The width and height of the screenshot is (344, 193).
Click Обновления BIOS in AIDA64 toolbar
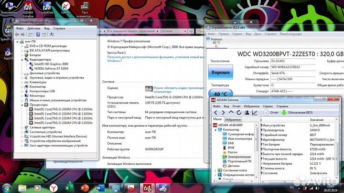(x=297, y=113)
